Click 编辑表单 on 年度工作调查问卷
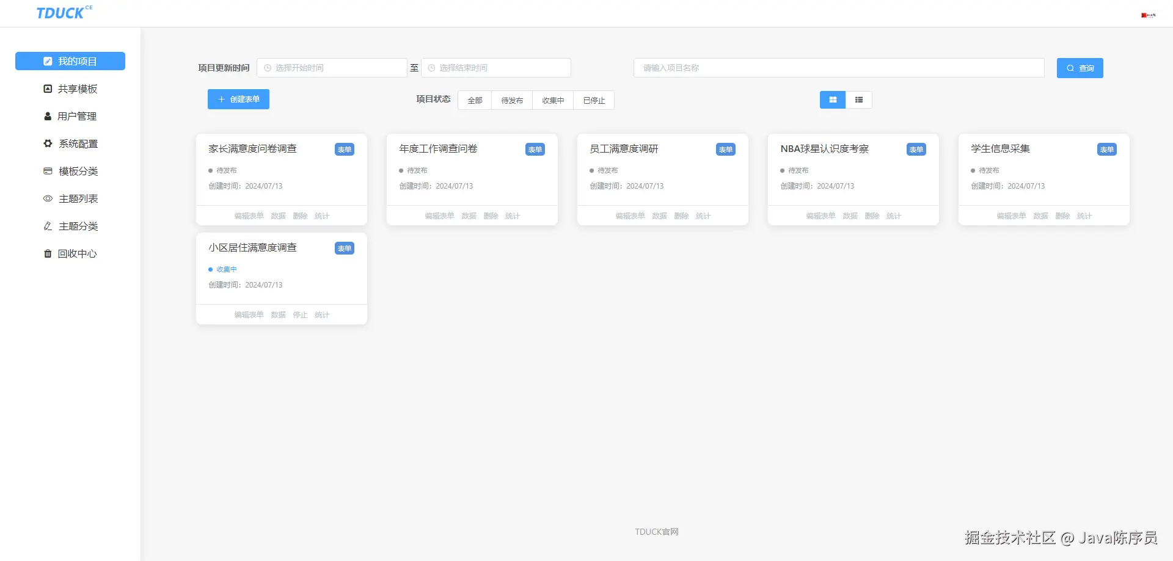Viewport: 1173px width, 561px height. point(439,216)
